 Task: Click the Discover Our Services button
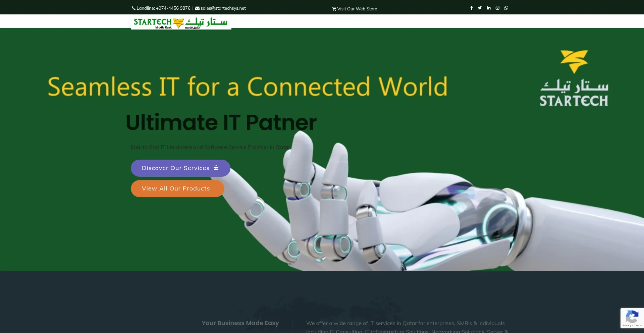click(x=180, y=168)
